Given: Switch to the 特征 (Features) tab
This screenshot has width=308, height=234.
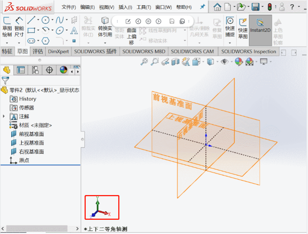Looking at the screenshot, I should (7, 51).
